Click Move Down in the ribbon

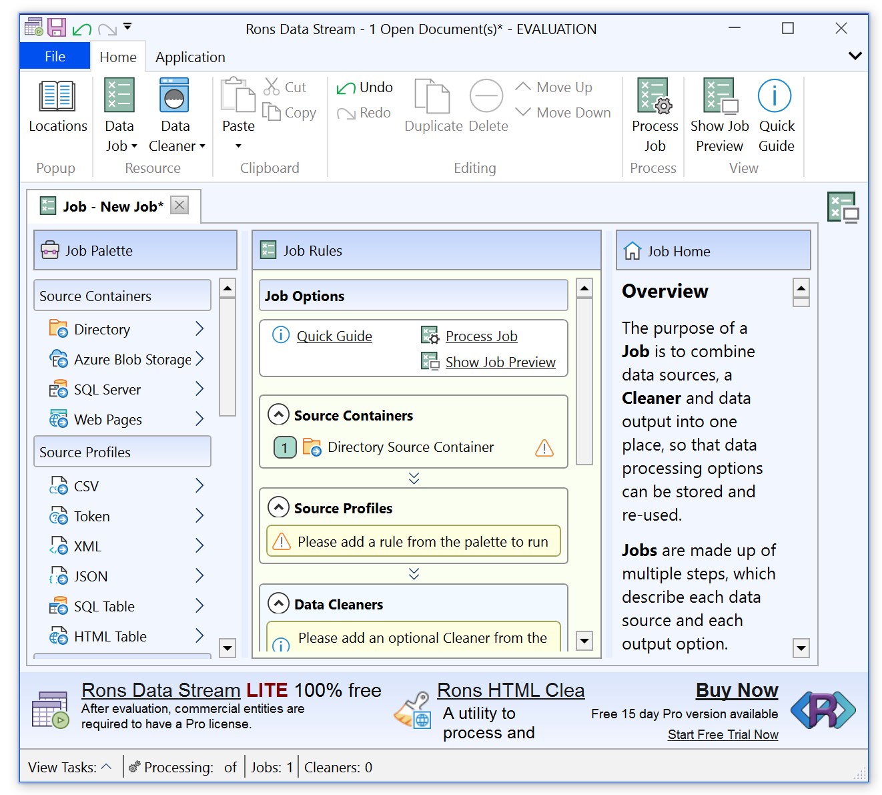(x=563, y=113)
